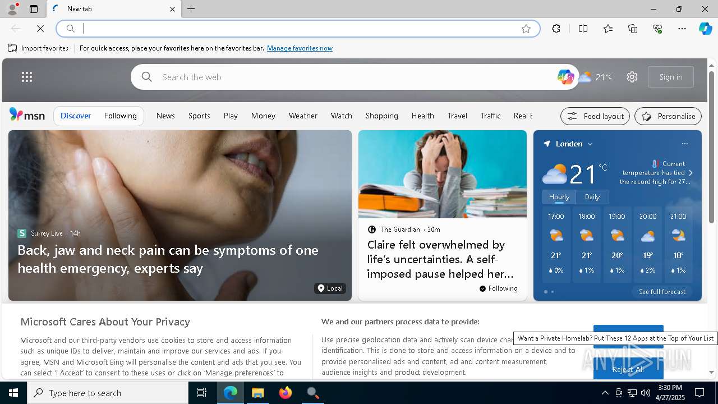Image resolution: width=718 pixels, height=404 pixels.
Task: Open the Weather section
Action: pyautogui.click(x=303, y=116)
